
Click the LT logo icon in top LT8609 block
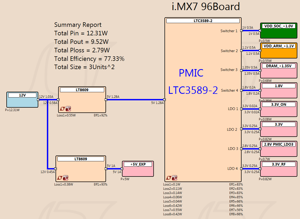62,109
